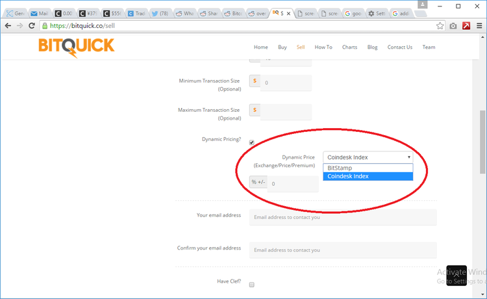Check the Have Clef checkbox

click(x=251, y=285)
